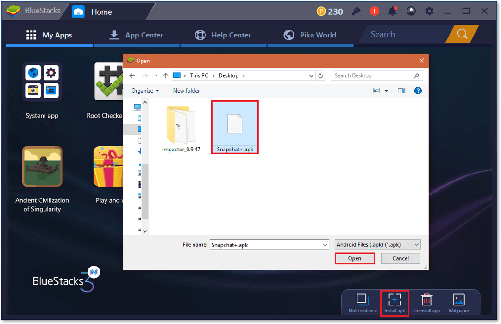
Task: Open the user account icon
Action: pyautogui.click(x=411, y=11)
